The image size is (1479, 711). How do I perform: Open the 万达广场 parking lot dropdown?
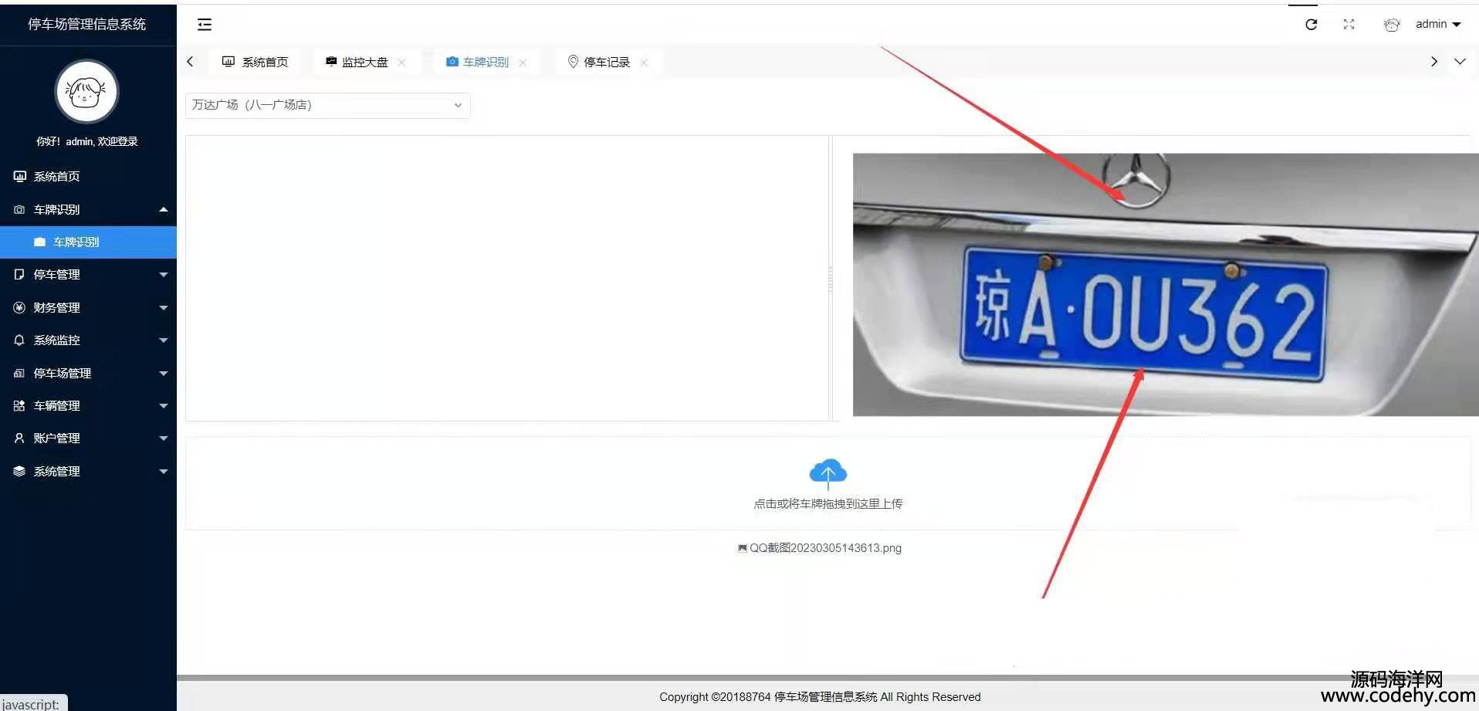[327, 105]
